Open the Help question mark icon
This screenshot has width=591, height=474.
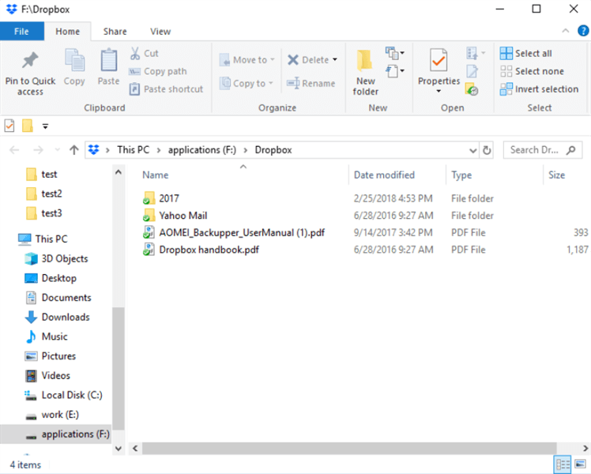[x=583, y=31]
